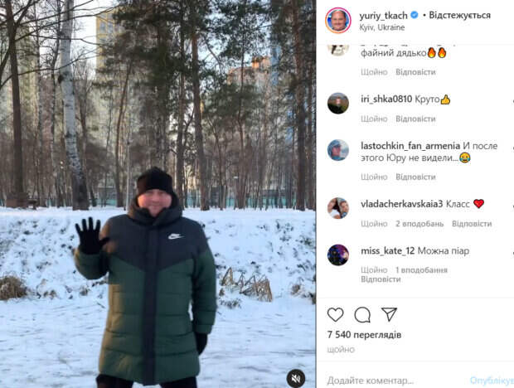
Task: Unmute the video with the speaker icon
Action: (x=296, y=379)
